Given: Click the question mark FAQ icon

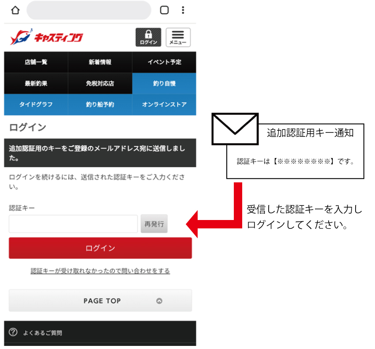Looking at the screenshot, I should [x=13, y=332].
